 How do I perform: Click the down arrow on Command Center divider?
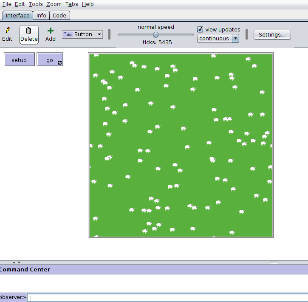click(x=19, y=262)
